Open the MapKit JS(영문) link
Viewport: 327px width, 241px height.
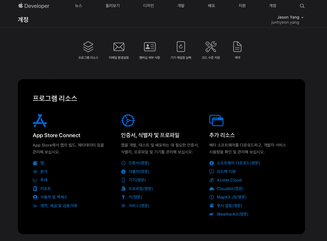point(232,197)
